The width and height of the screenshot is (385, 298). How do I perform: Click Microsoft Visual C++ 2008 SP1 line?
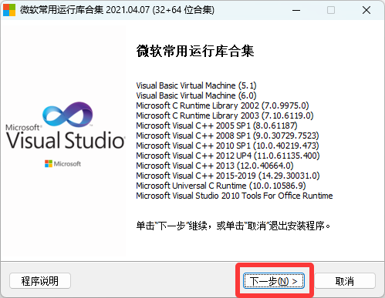coord(228,136)
